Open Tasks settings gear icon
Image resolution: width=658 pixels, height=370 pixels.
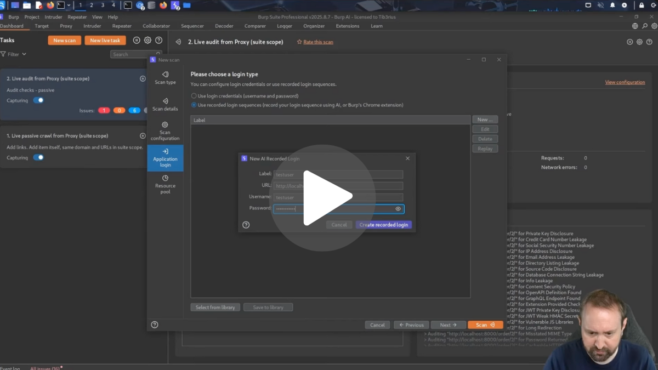click(148, 41)
